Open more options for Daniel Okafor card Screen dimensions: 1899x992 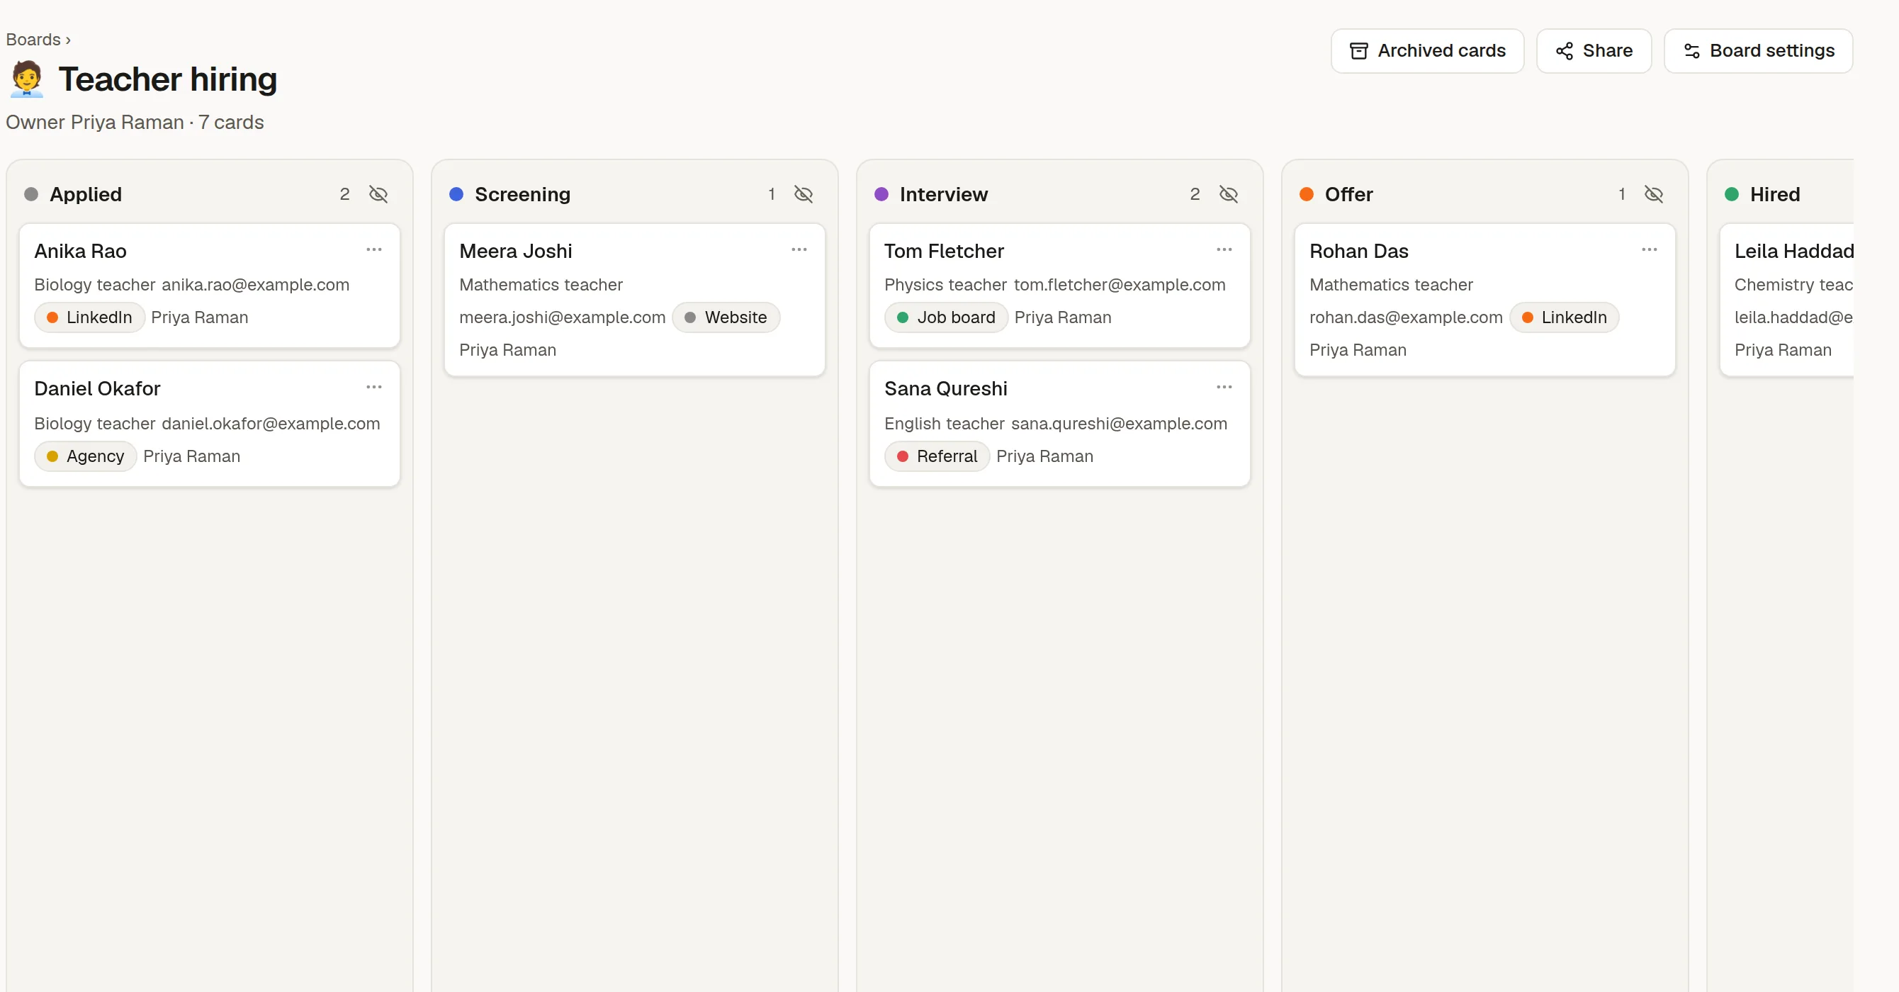pyautogui.click(x=375, y=388)
